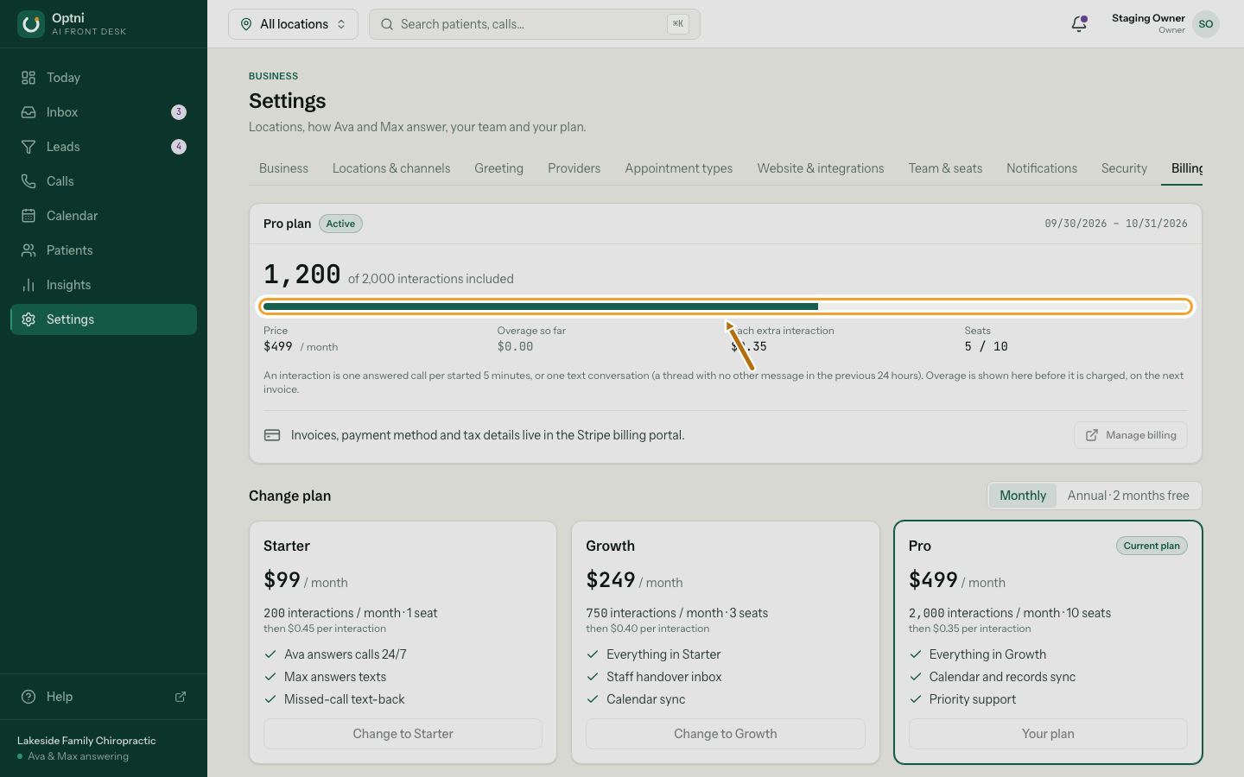
Task: Click the Settings gear icon
Action: click(x=29, y=319)
